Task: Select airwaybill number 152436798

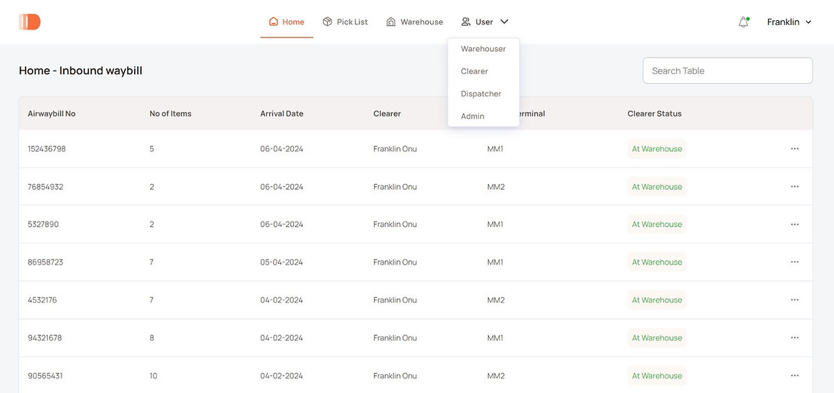Action: (47, 149)
